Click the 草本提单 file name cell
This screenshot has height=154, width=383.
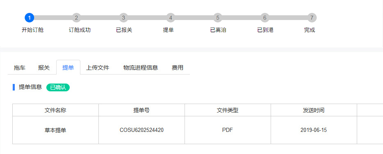pos(55,130)
